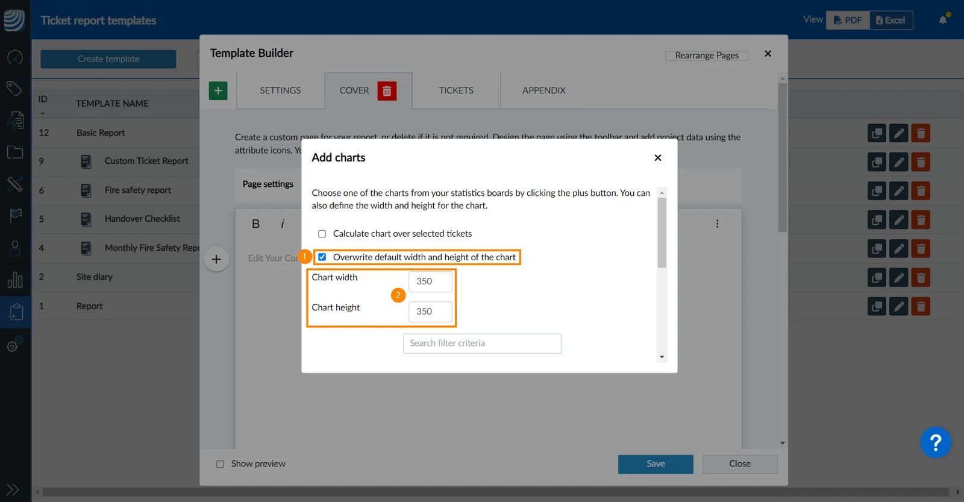Open the statistics bar chart sidebar icon
Viewport: 964px width, 502px height.
point(15,280)
